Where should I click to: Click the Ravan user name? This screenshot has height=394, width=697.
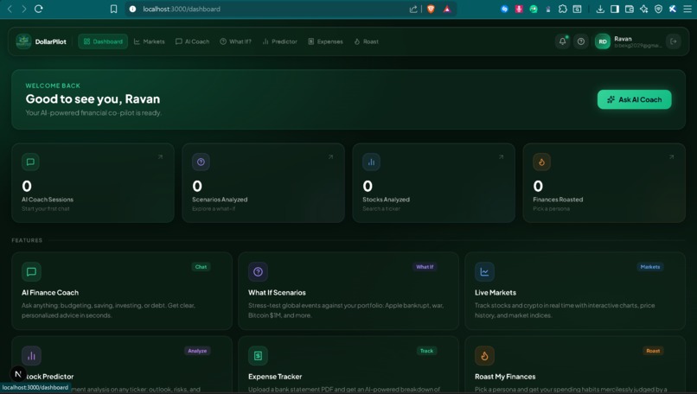623,39
